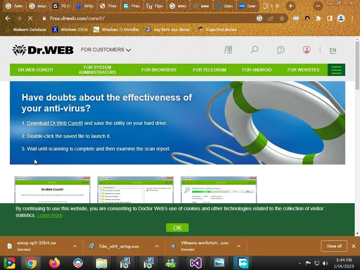360x270 pixels.
Task: Open the support question mark icon
Action: pyautogui.click(x=281, y=50)
